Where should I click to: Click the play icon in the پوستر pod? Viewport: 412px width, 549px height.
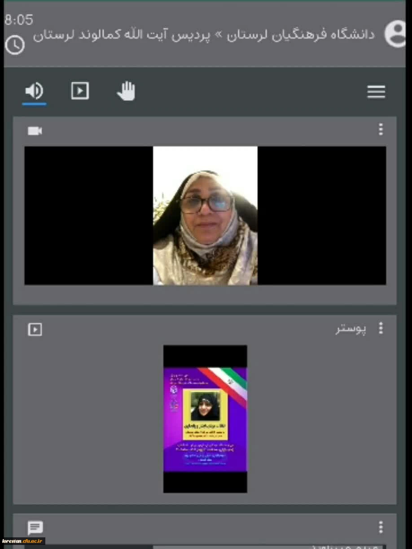pos(35,330)
